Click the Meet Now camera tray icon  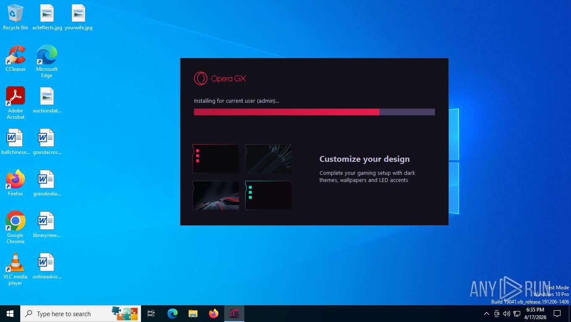(497, 314)
